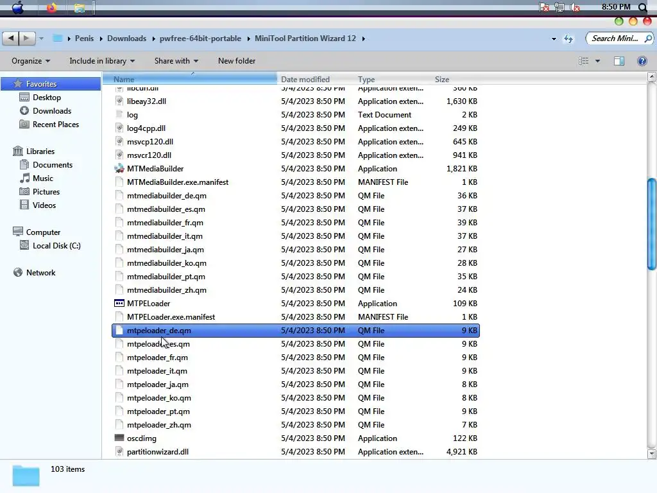
Task: Click the flag notification tray icon
Action: click(x=544, y=7)
